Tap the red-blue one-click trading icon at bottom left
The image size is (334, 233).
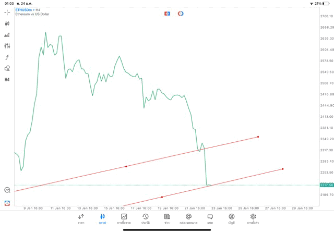7,203
